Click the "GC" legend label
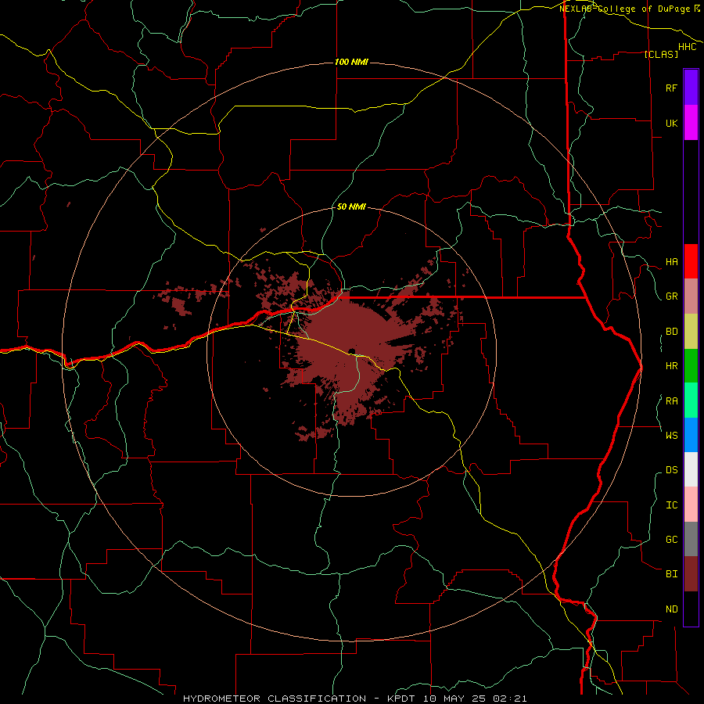This screenshot has width=704, height=704. click(671, 540)
